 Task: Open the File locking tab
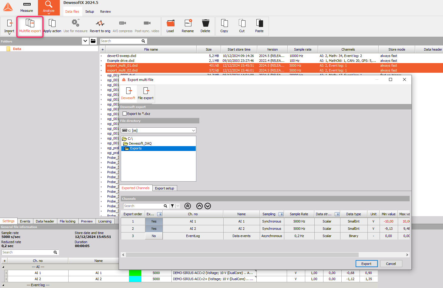pos(68,221)
